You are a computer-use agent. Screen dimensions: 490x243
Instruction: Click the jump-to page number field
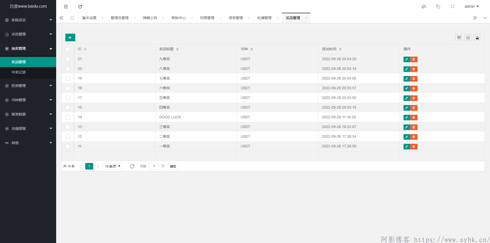click(x=154, y=166)
